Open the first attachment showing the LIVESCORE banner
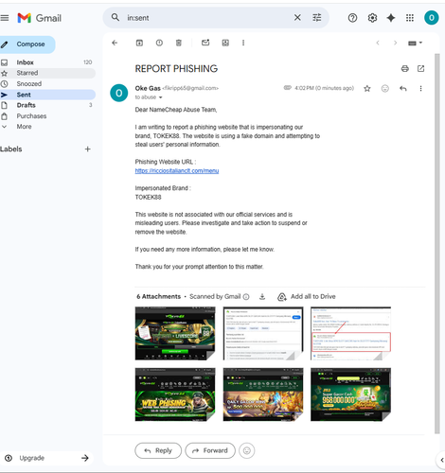Image resolution: width=445 pixels, height=473 pixels. click(175, 333)
